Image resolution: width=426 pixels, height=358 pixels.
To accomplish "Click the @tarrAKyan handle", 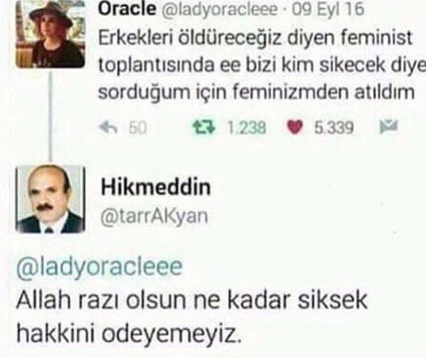I will tap(154, 217).
